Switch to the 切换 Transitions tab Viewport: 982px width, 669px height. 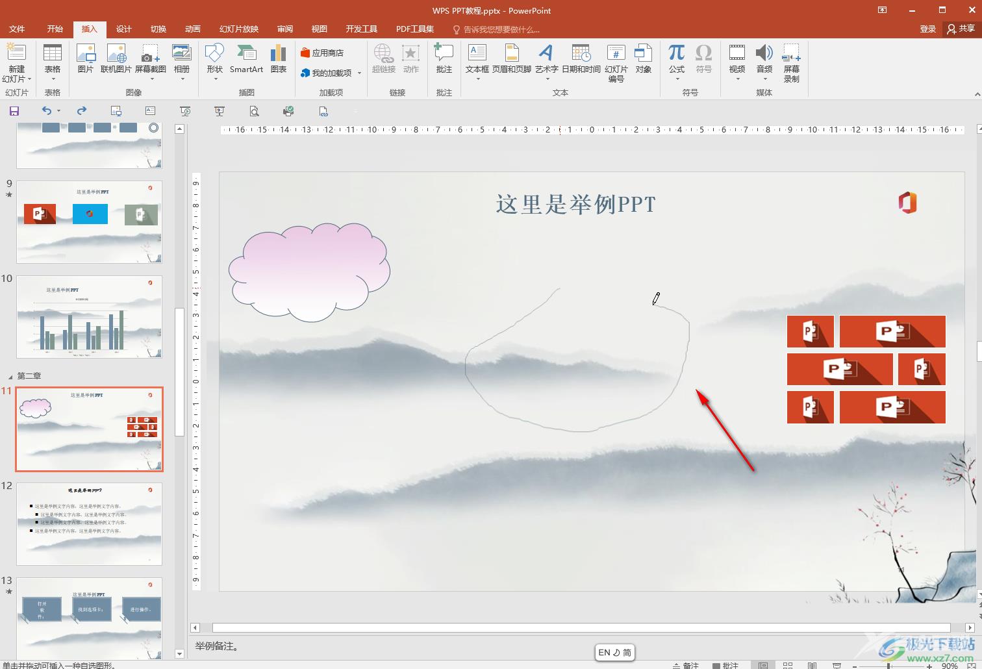(158, 29)
